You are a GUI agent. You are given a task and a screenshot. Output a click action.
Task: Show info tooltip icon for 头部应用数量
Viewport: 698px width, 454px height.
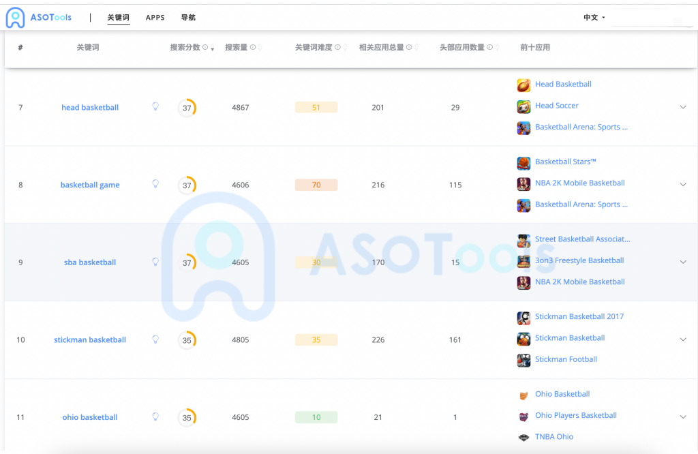489,47
